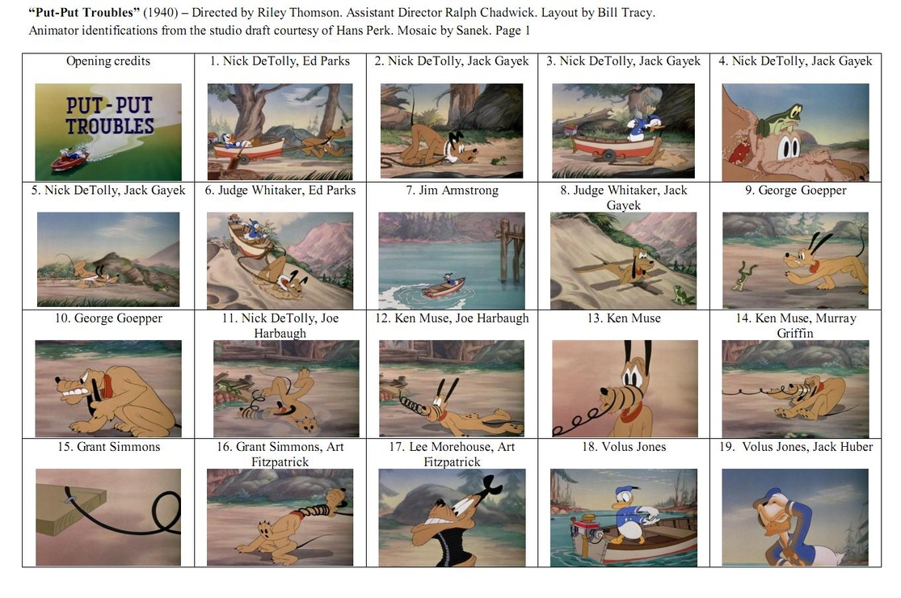Click the "18. Volus Jones" caption text
The image size is (901, 598).
pos(624,446)
